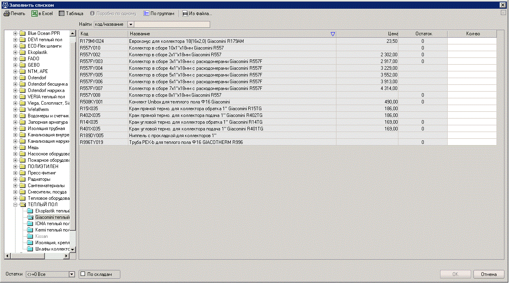Image resolution: width=510 pixels, height=287 pixels.
Task: Click the Сантехматериалы folder icon
Action: click(23, 186)
